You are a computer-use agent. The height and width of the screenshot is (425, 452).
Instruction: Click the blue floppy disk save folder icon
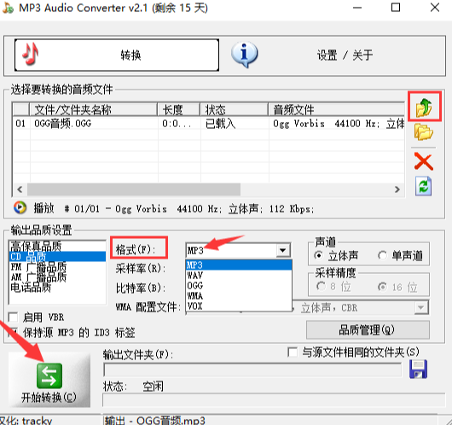point(418,370)
